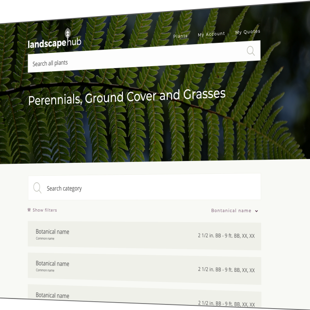The width and height of the screenshot is (310, 310).
Task: Open the first plant listing's Botanical name
Action: [52, 232]
